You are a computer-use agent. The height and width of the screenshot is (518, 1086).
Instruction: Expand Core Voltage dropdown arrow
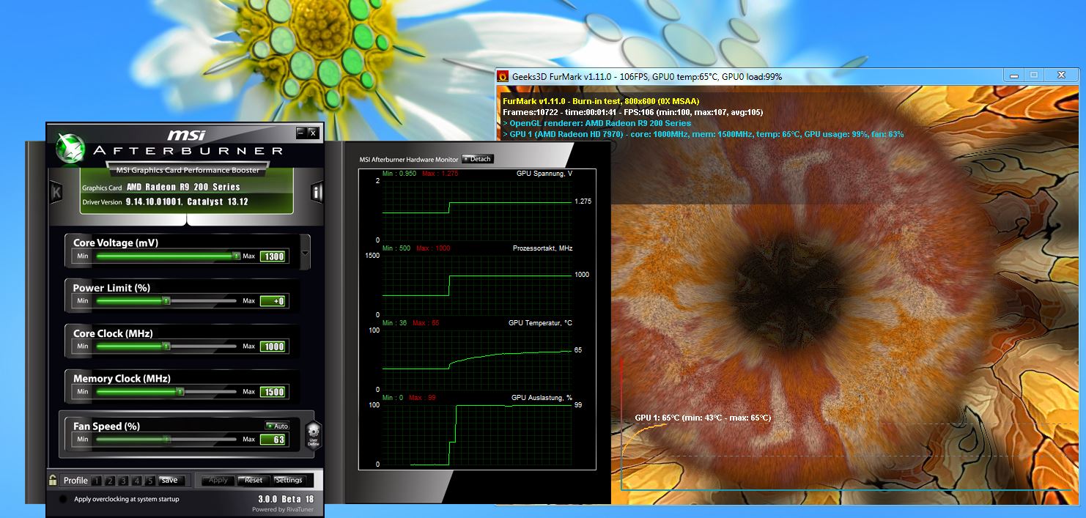306,254
